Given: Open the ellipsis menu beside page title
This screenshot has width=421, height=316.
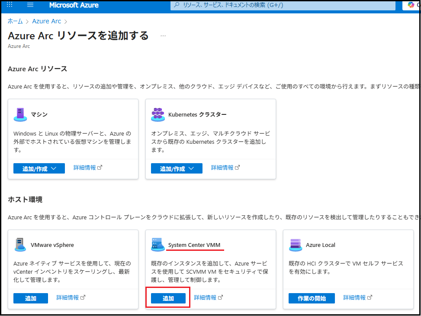Looking at the screenshot, I should (x=163, y=36).
